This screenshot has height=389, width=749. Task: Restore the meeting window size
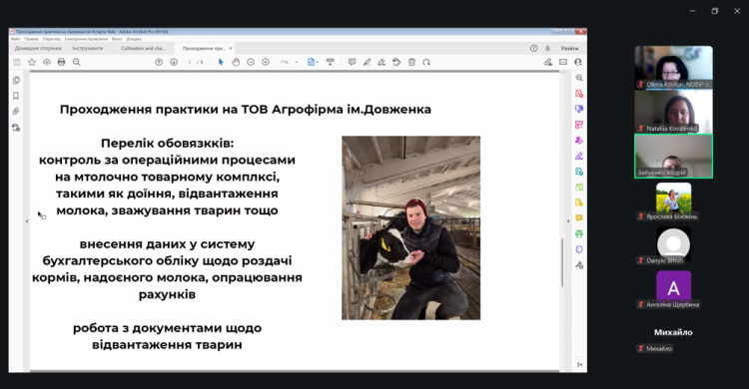[715, 11]
